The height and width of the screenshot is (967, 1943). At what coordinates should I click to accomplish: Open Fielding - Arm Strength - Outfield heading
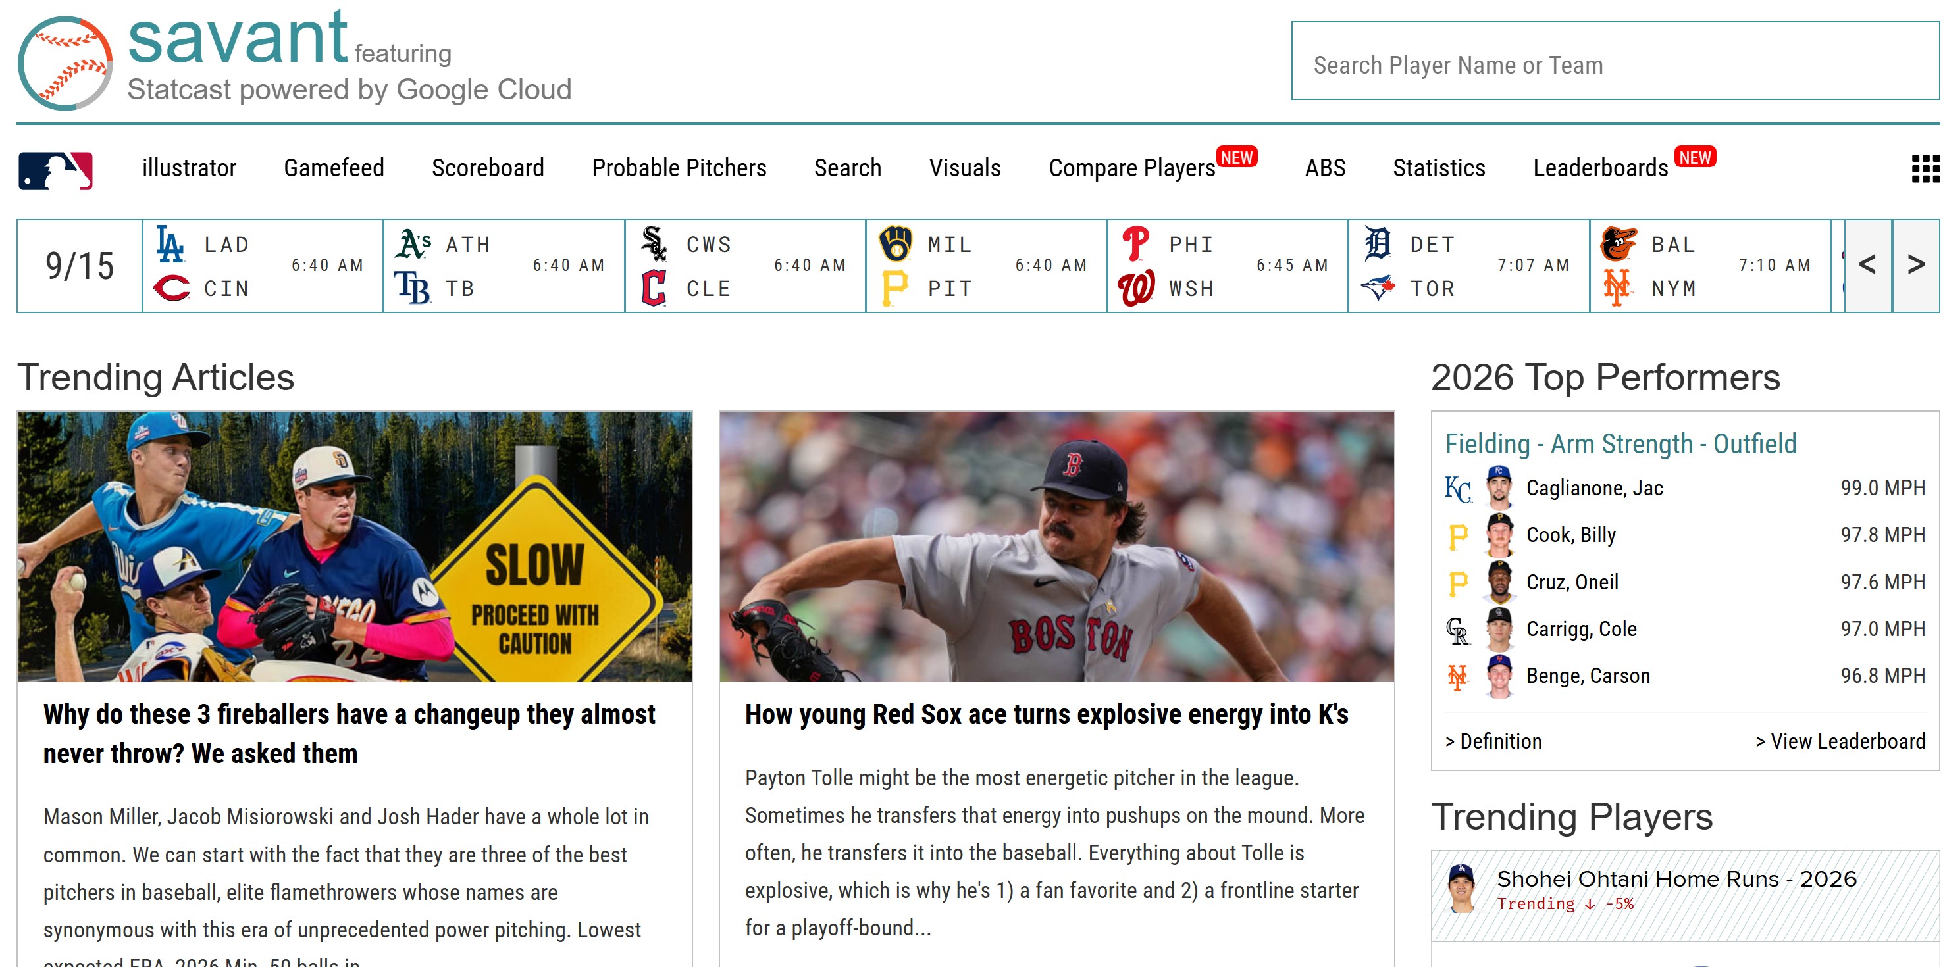tap(1621, 444)
